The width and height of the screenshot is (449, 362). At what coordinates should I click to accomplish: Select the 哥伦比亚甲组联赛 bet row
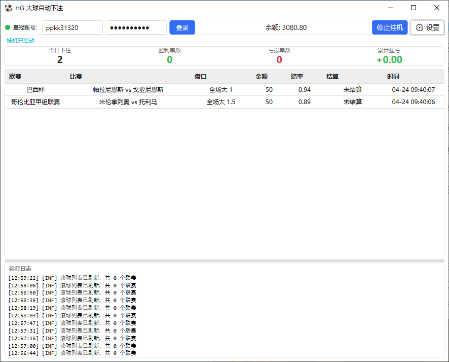(152, 102)
